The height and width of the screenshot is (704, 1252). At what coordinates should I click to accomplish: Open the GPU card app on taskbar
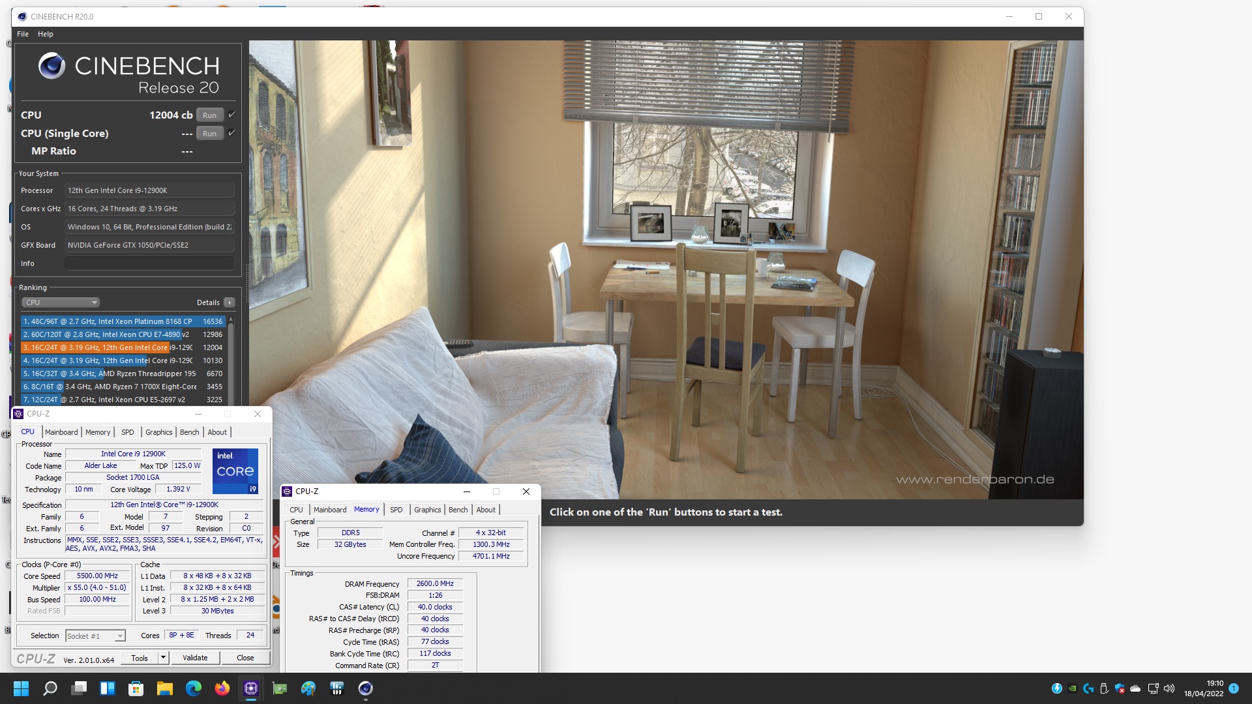click(x=280, y=688)
